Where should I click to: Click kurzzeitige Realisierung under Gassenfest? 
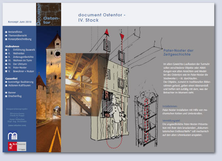(19, 82)
